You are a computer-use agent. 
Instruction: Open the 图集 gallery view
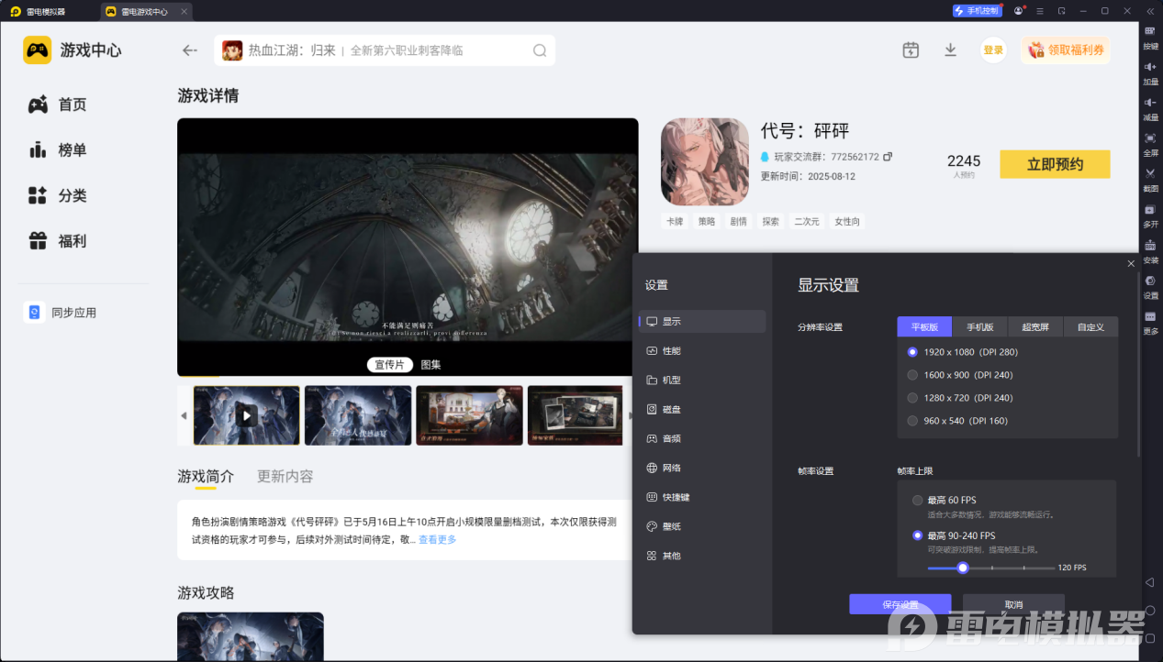(431, 364)
